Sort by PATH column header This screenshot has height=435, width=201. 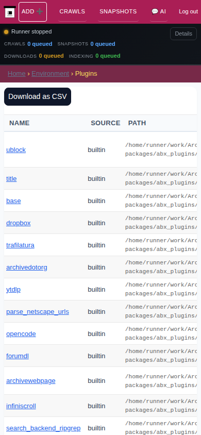(x=137, y=123)
